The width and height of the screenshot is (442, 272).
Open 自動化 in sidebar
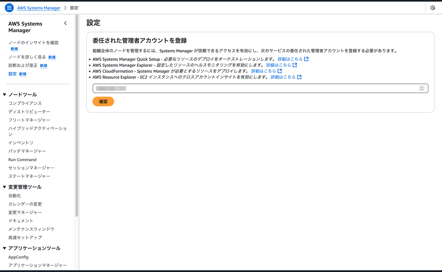(15, 196)
